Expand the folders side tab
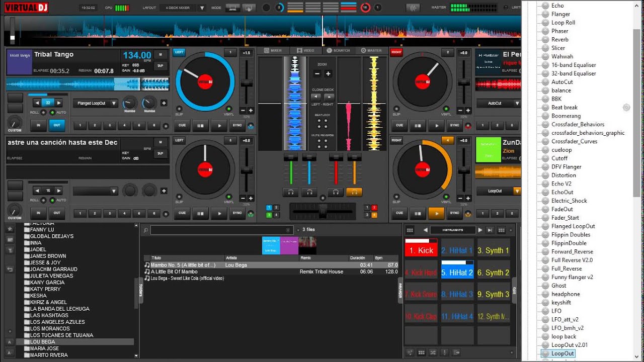Image resolution: width=644 pixels, height=362 pixels. pyautogui.click(x=141, y=290)
